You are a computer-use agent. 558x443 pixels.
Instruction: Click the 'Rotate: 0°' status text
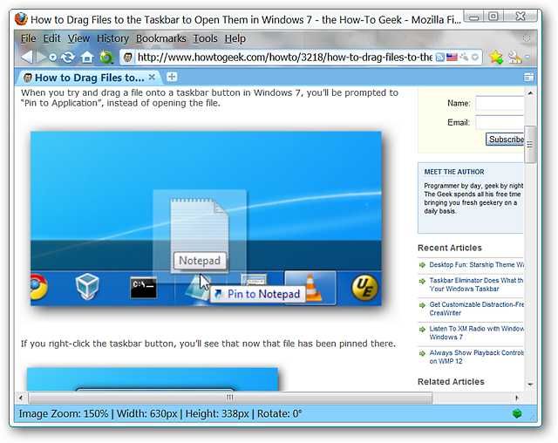coord(279,413)
